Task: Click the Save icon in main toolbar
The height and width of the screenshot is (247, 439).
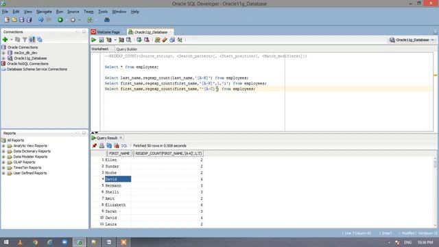Action: tap(21, 20)
